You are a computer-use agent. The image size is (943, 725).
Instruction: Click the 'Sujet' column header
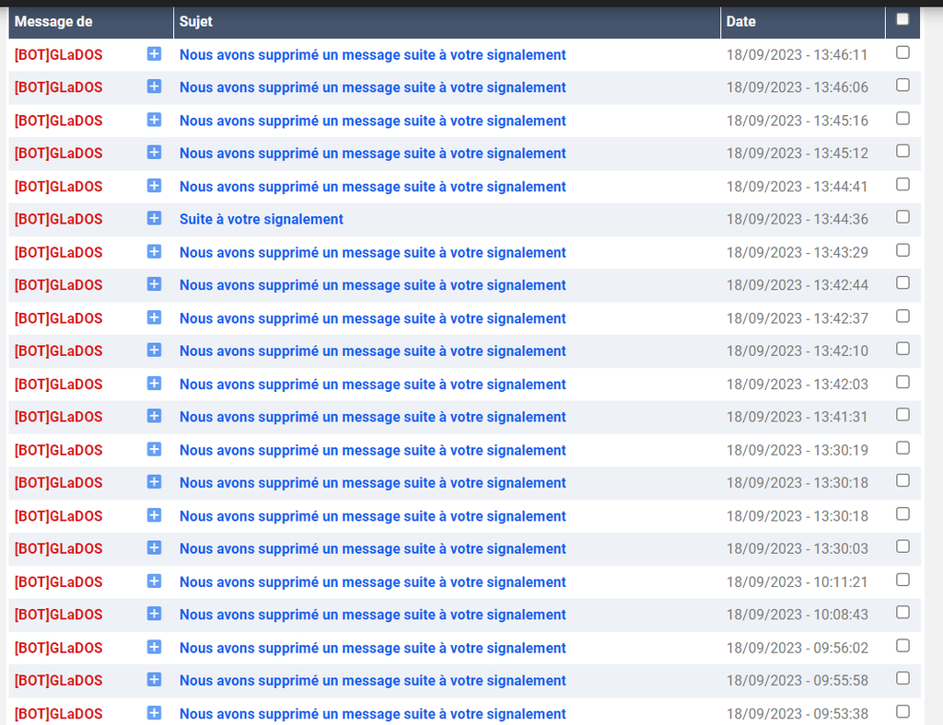(x=196, y=22)
